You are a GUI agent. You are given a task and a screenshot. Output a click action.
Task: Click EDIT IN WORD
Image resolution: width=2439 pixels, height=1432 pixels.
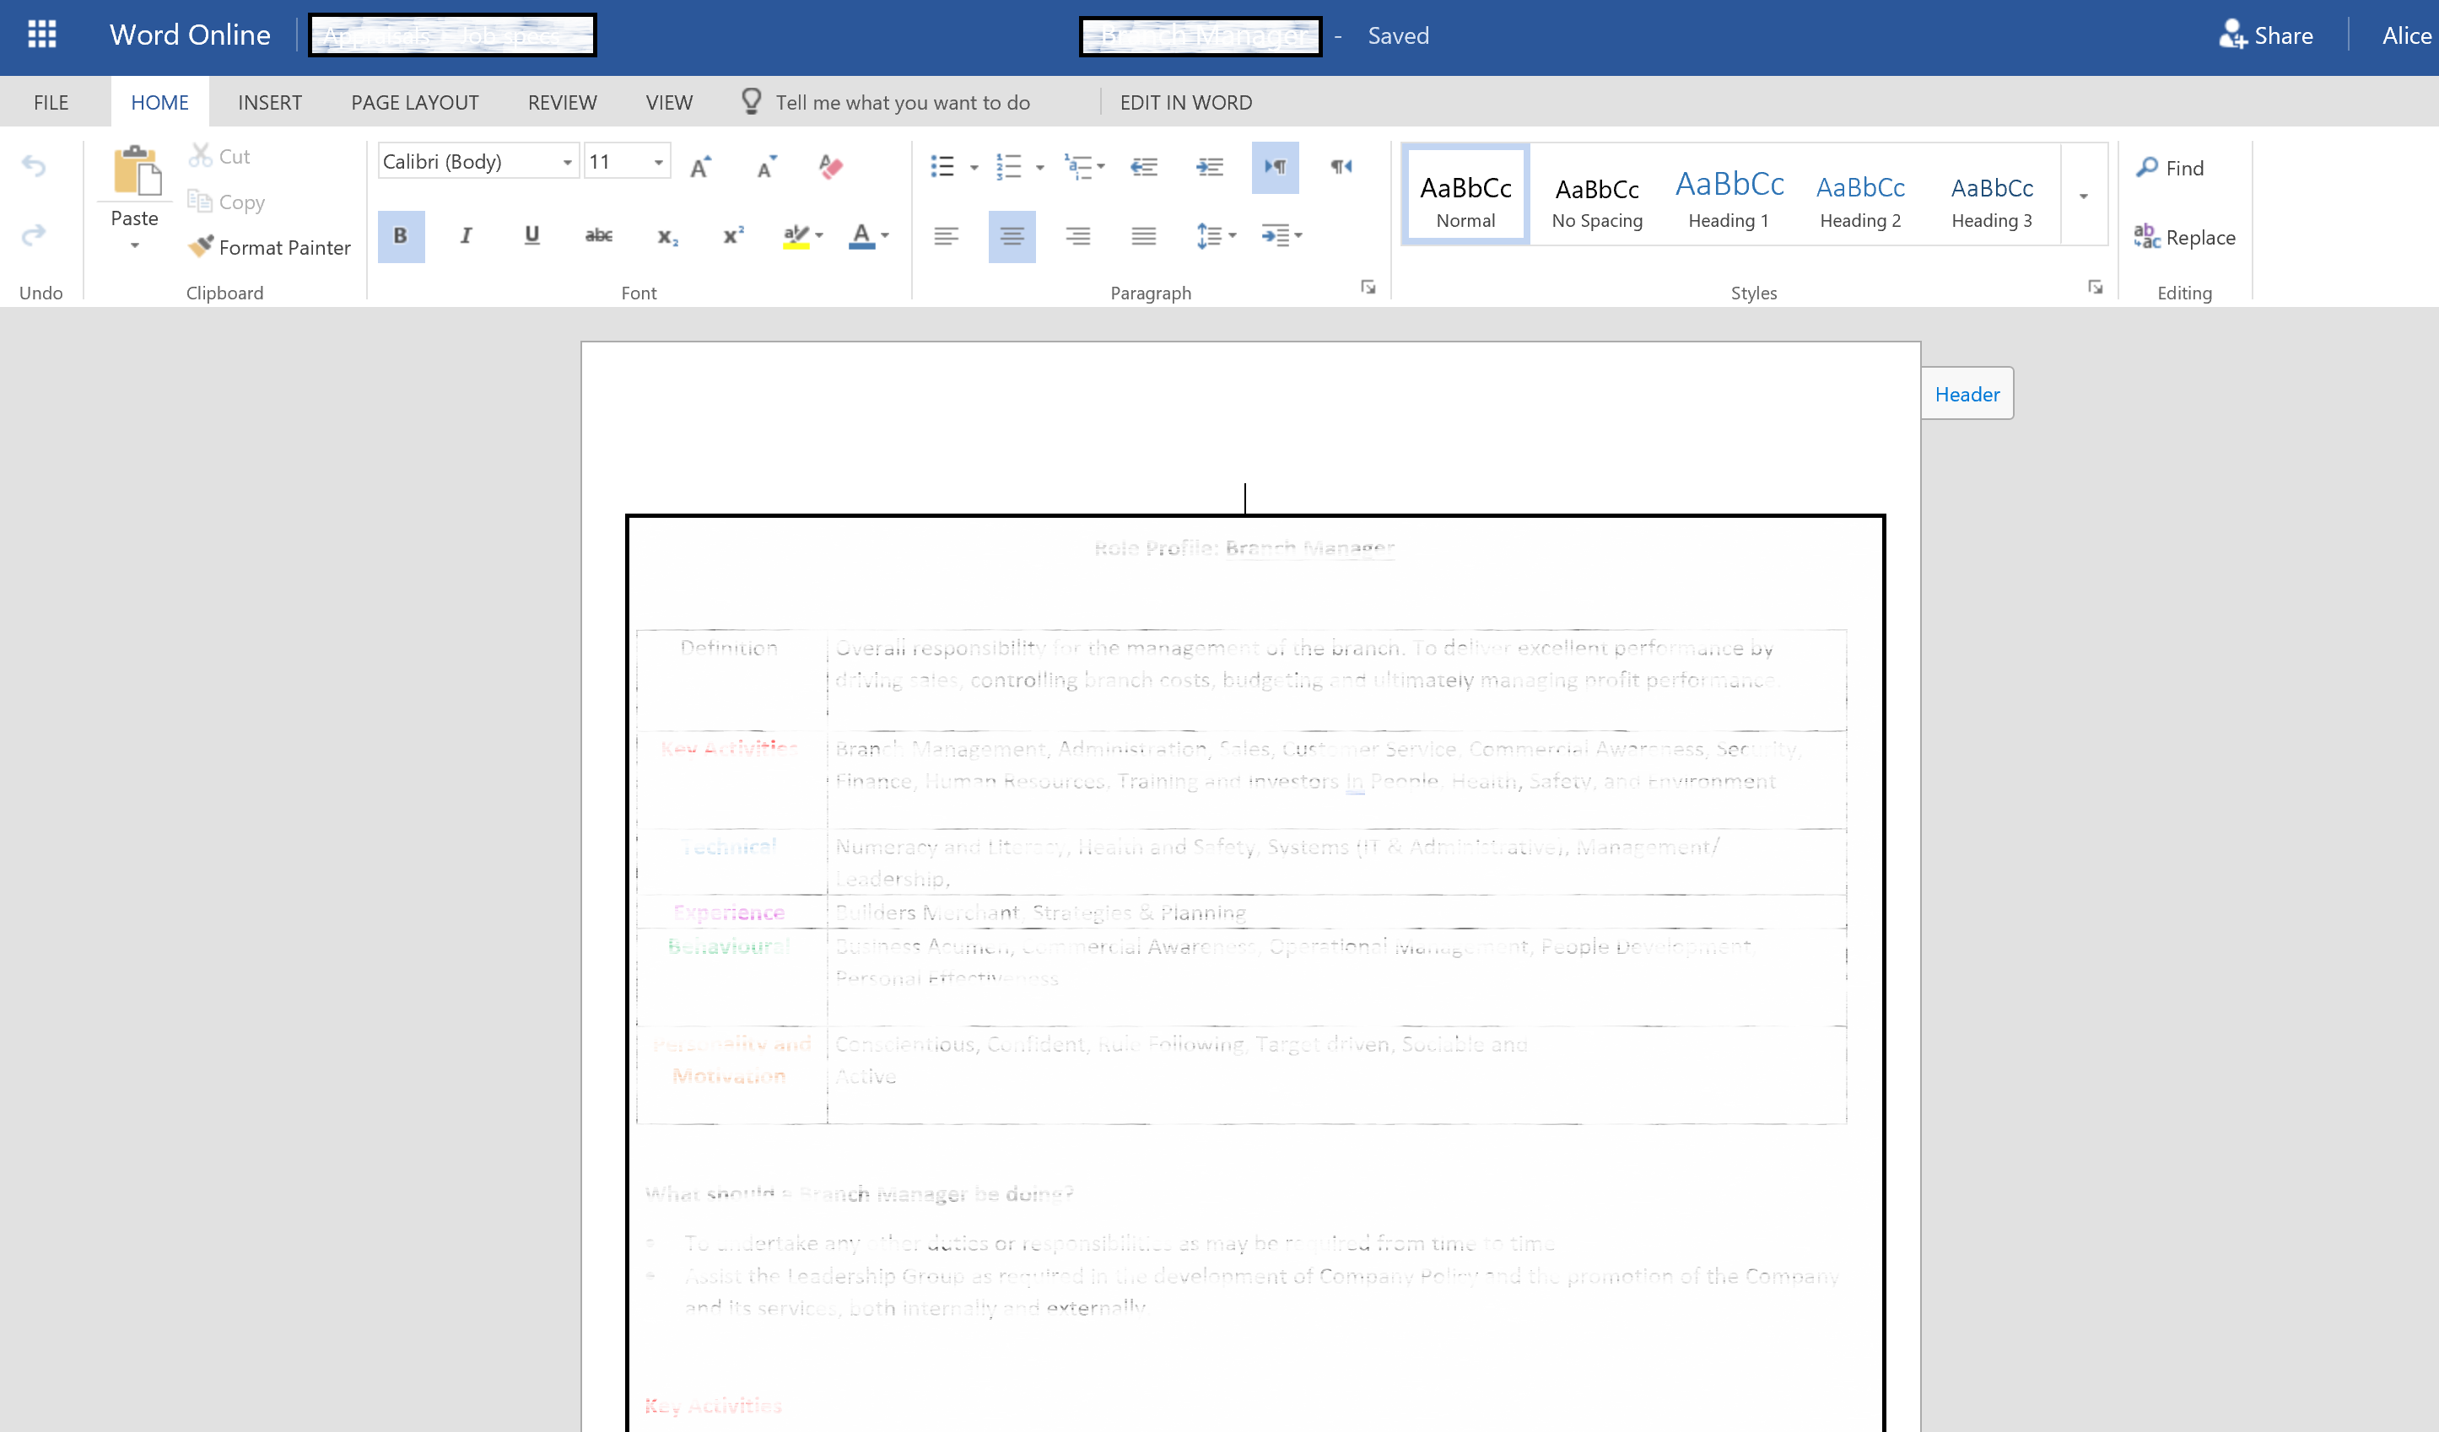[1185, 103]
